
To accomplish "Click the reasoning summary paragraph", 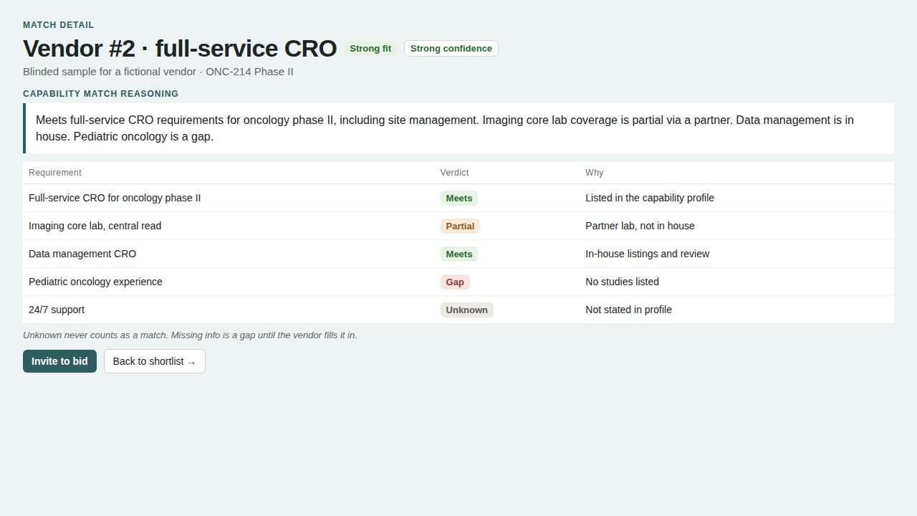I will (x=458, y=128).
